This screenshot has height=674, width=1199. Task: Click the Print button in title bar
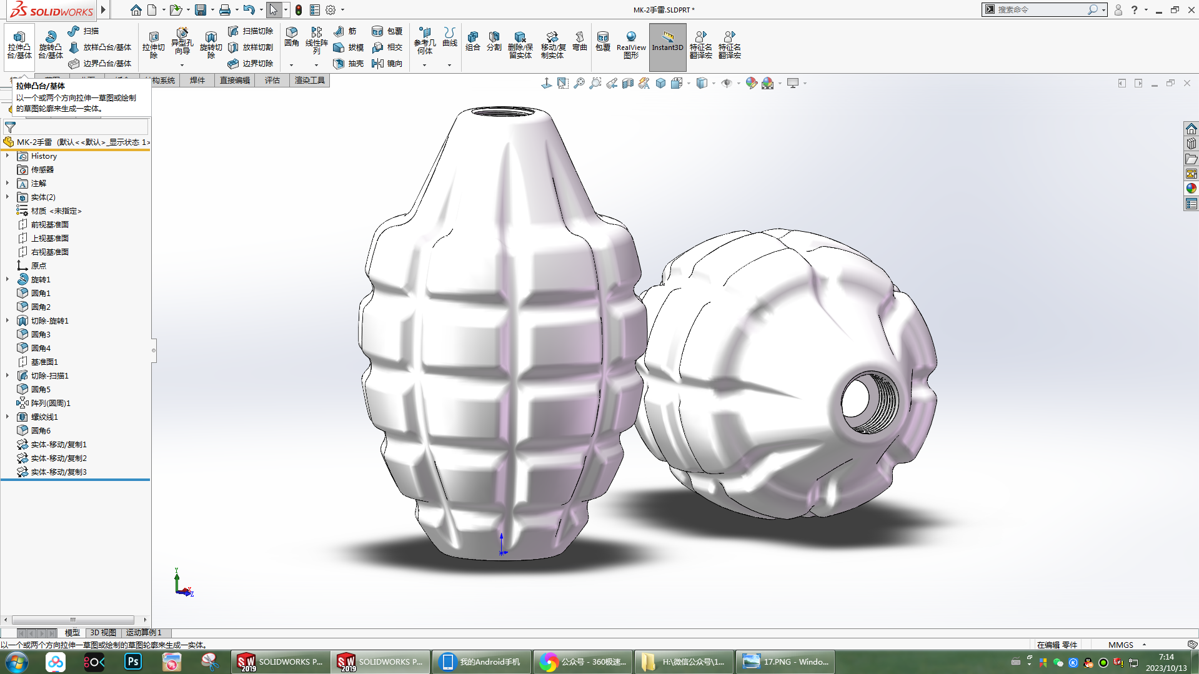coord(225,10)
